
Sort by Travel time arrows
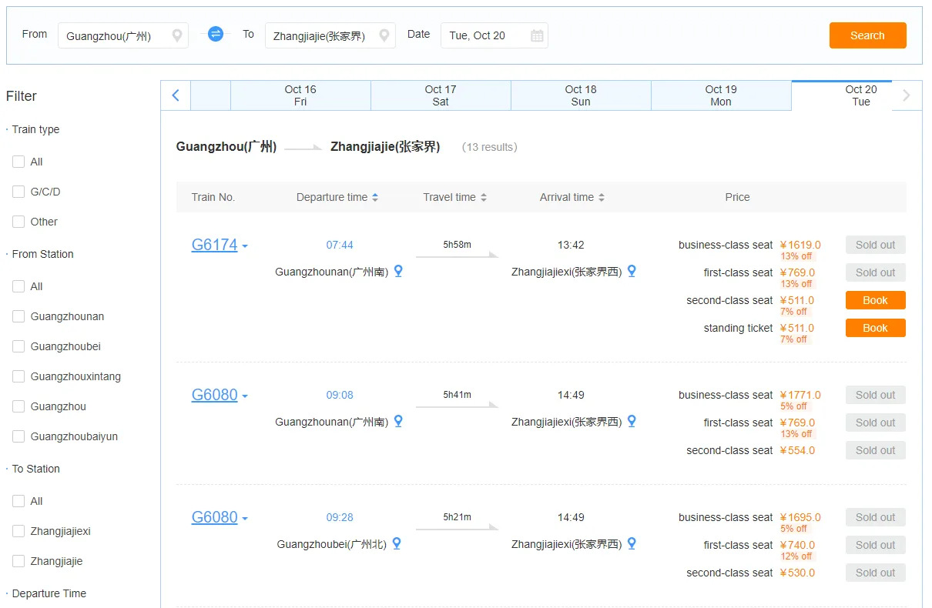484,197
